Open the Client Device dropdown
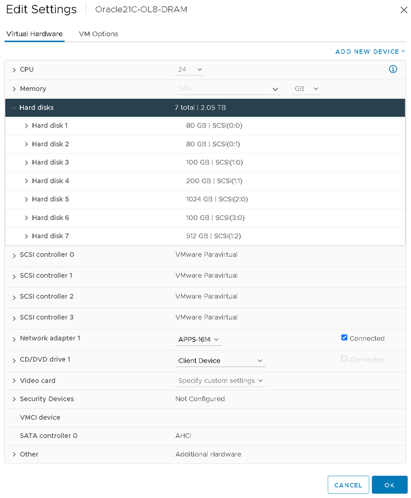This screenshot has height=498, width=411. (220, 361)
